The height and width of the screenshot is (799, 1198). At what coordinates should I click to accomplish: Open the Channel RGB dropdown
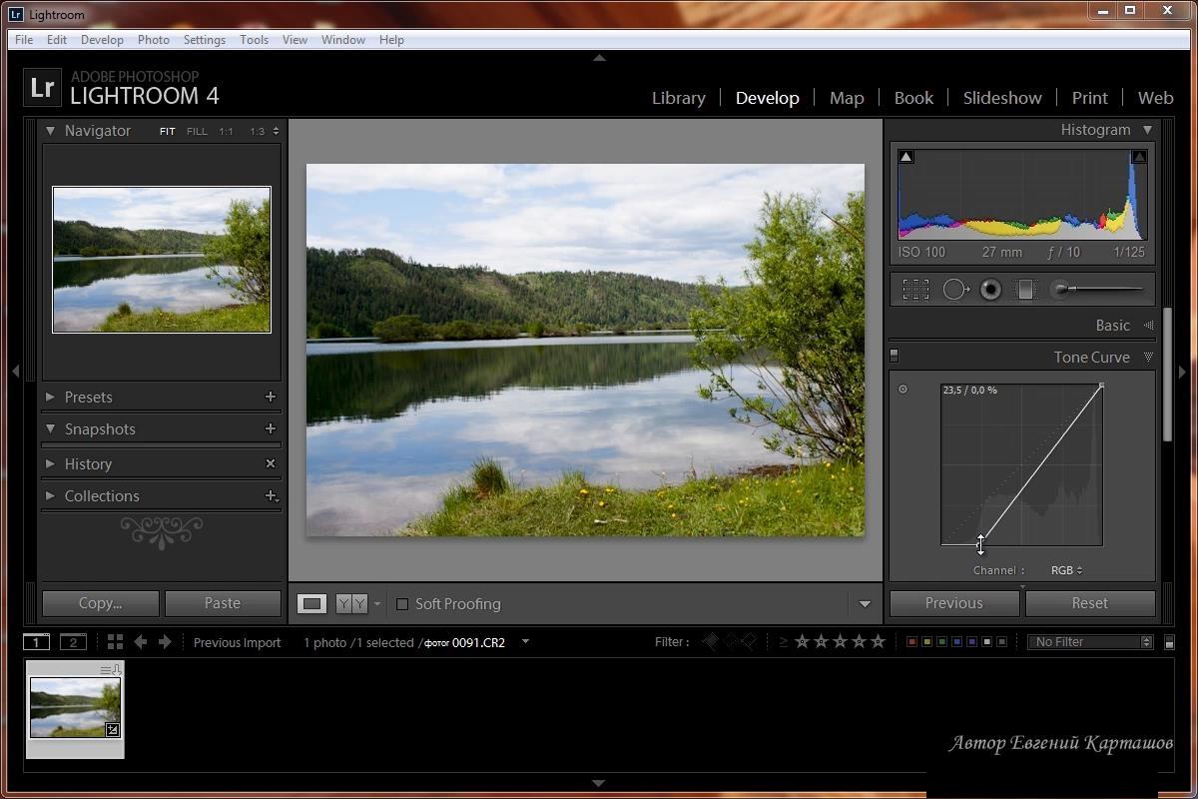1066,570
